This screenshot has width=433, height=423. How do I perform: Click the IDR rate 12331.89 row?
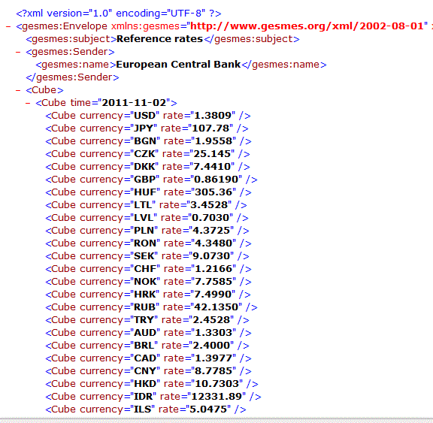[153, 397]
